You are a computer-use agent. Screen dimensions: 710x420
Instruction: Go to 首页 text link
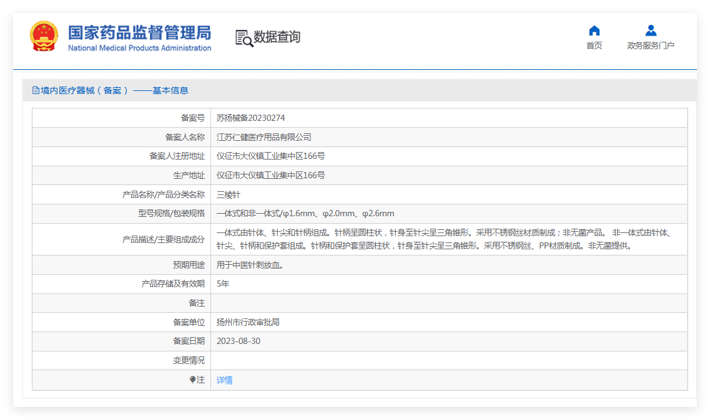(x=594, y=45)
